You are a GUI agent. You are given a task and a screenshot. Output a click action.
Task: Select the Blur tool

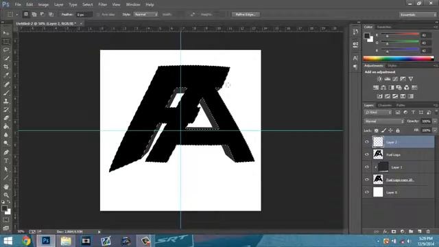[6, 134]
